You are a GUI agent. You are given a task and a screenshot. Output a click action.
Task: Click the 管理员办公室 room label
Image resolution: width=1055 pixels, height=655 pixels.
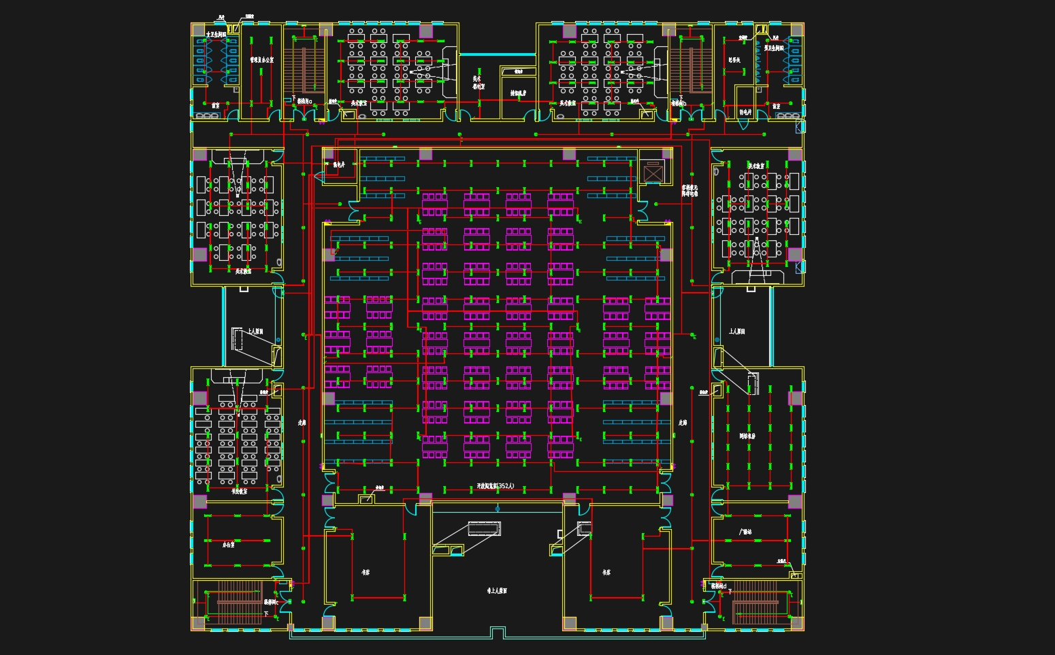(261, 60)
